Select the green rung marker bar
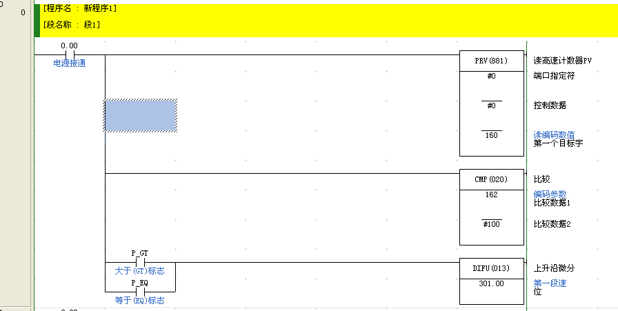 point(37,21)
